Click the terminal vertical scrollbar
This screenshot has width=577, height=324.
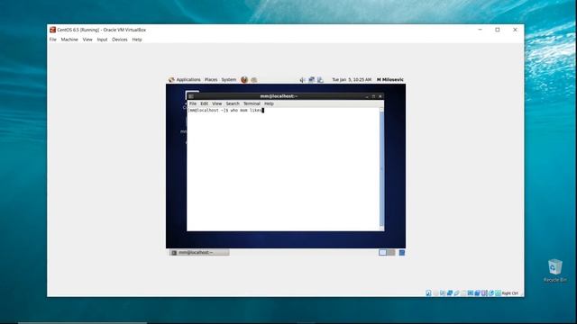point(381,169)
